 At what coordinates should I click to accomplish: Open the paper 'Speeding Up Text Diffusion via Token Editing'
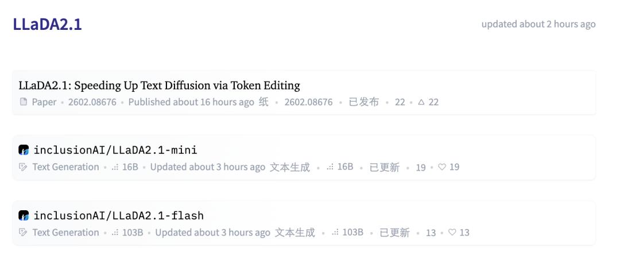(159, 86)
